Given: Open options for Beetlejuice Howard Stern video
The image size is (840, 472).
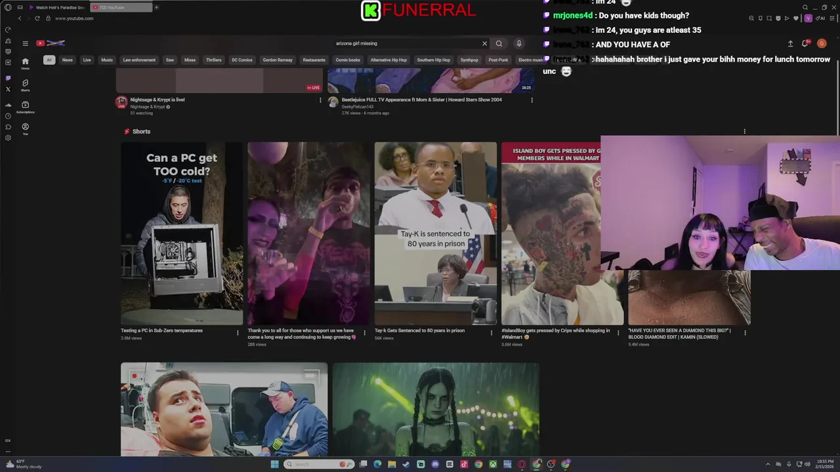Looking at the screenshot, I should coord(532,100).
